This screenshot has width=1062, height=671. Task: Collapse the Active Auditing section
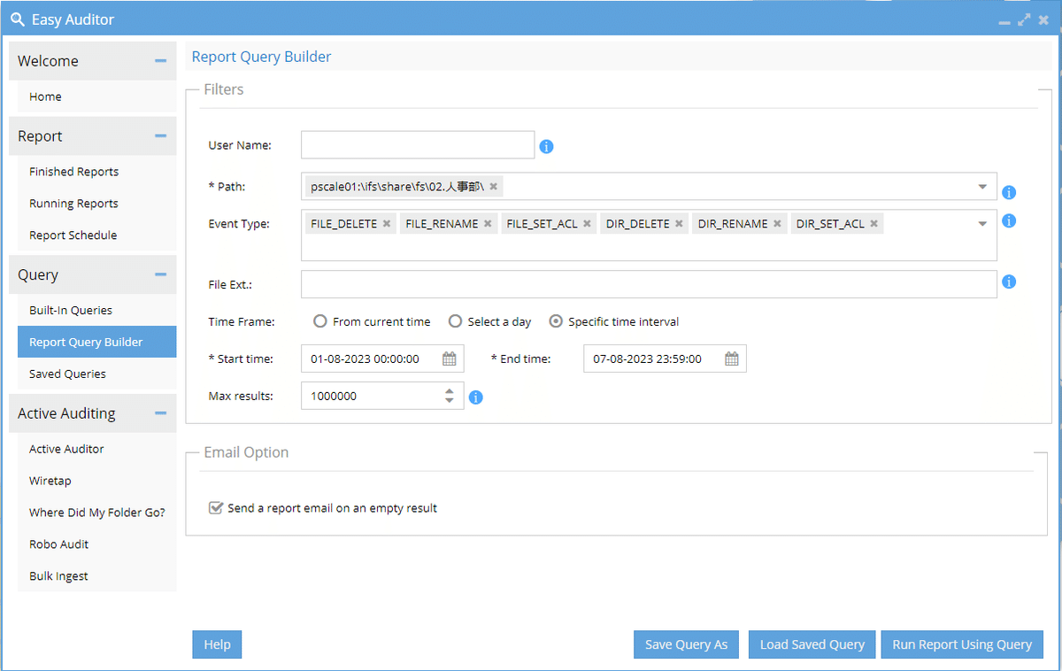click(x=162, y=413)
